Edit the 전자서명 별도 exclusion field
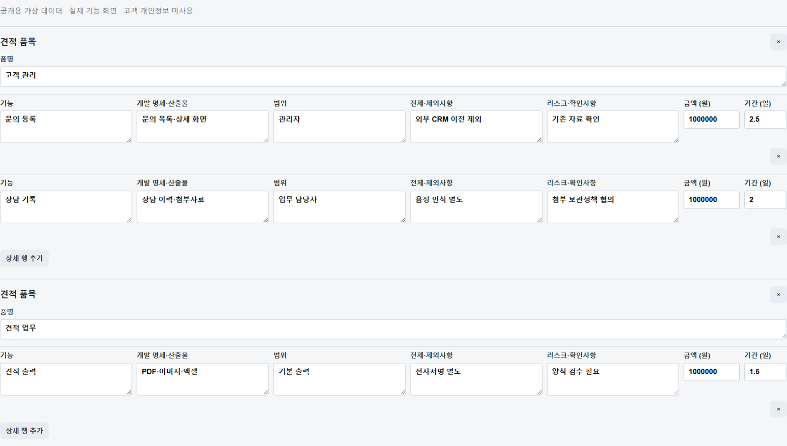Viewport: 787px width, 446px height. (476, 379)
